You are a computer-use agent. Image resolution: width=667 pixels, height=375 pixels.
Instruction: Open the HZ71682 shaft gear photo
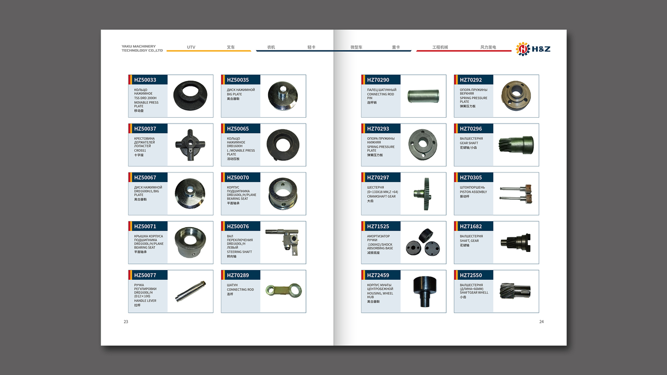click(x=516, y=242)
